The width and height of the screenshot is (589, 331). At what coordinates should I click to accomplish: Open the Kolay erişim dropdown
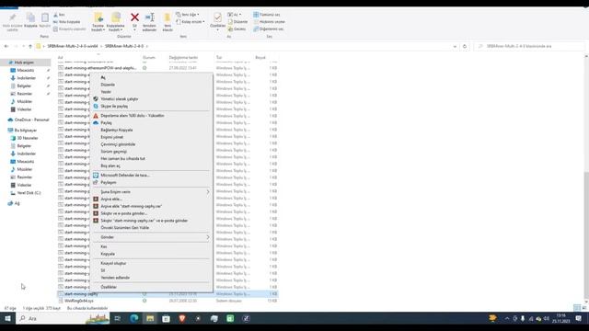[191, 22]
